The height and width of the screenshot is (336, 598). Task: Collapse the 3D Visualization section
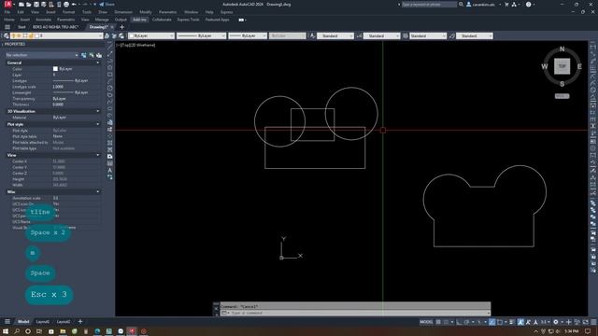point(98,111)
